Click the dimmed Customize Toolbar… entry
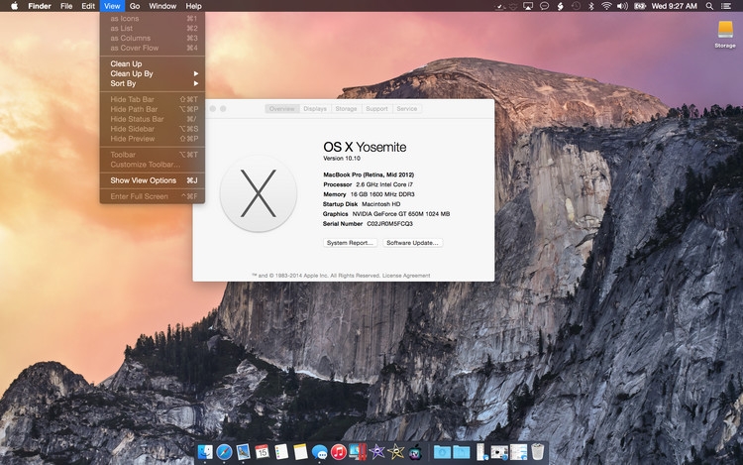The width and height of the screenshot is (743, 465). (153, 165)
